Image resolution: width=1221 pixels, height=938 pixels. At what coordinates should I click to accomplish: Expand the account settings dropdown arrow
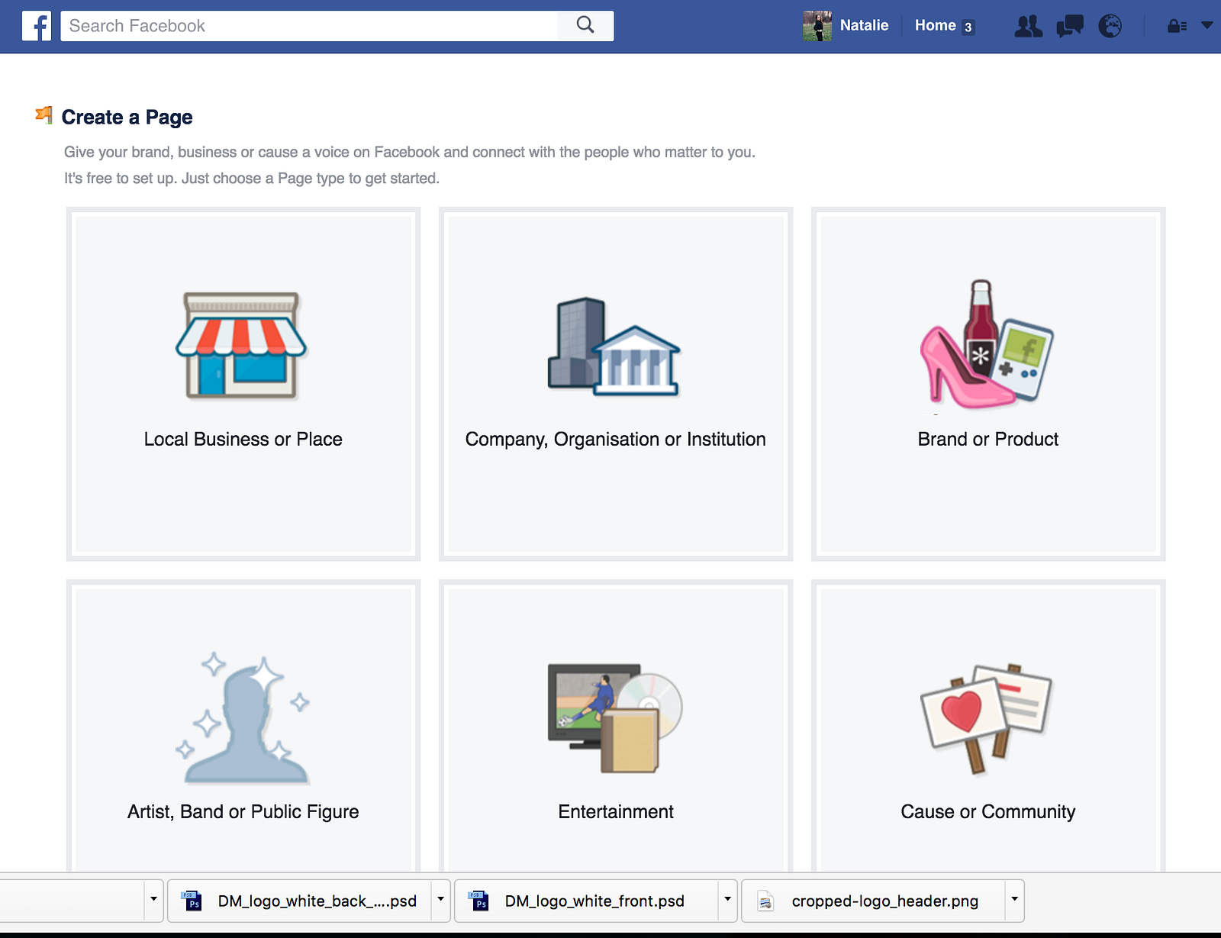point(1207,25)
